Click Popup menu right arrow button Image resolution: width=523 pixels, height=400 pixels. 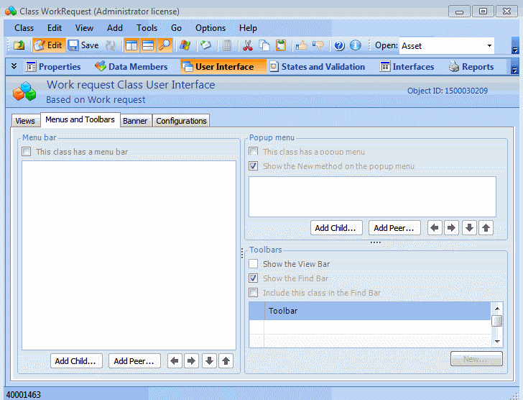pyautogui.click(x=451, y=228)
